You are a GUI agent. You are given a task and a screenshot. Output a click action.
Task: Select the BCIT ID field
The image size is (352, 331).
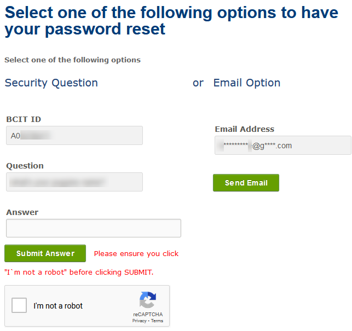click(x=74, y=135)
